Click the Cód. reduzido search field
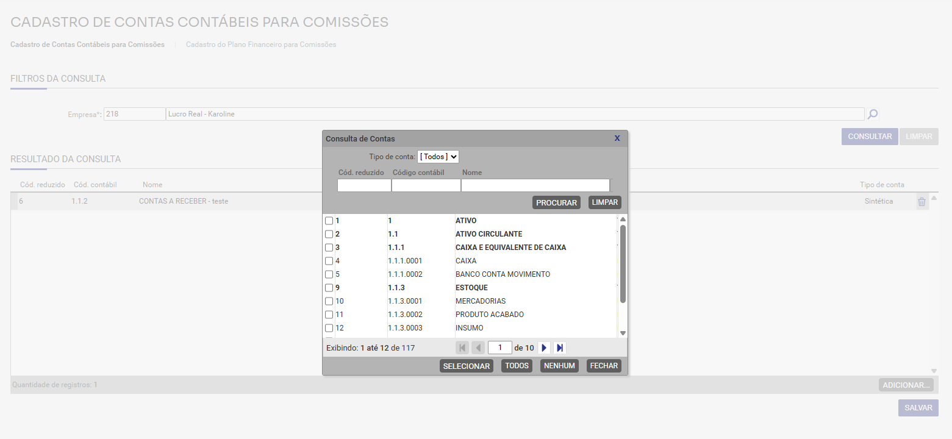Screen dimensions: 952x439 pos(364,185)
